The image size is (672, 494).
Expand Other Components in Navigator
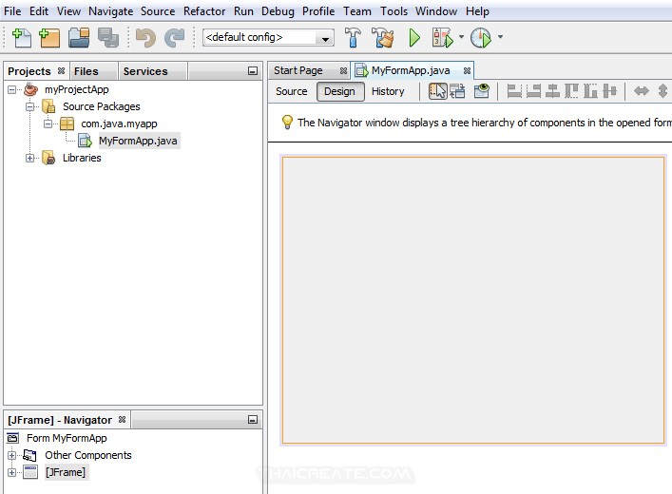(x=12, y=455)
